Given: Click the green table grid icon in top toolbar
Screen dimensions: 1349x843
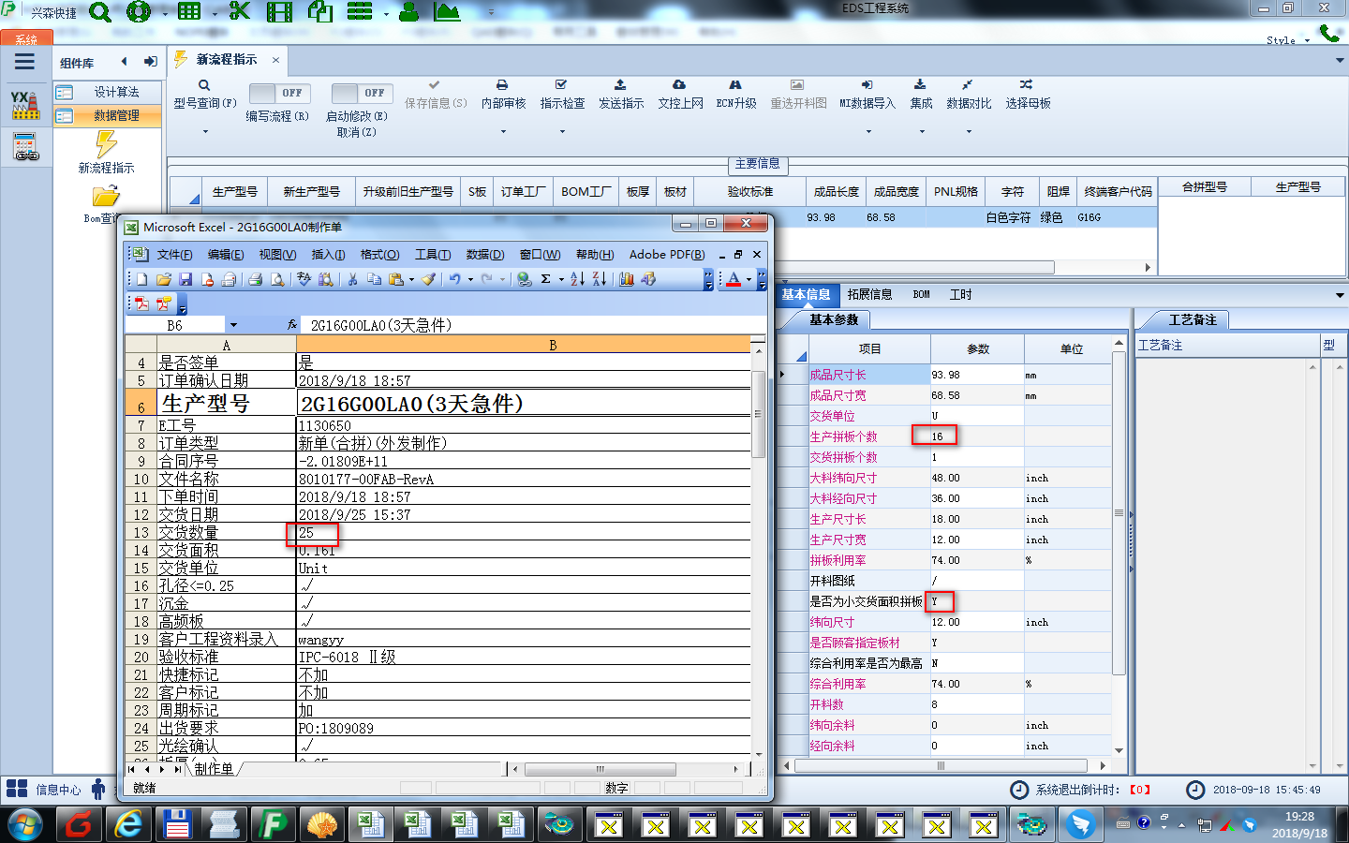Looking at the screenshot, I should coord(189,12).
